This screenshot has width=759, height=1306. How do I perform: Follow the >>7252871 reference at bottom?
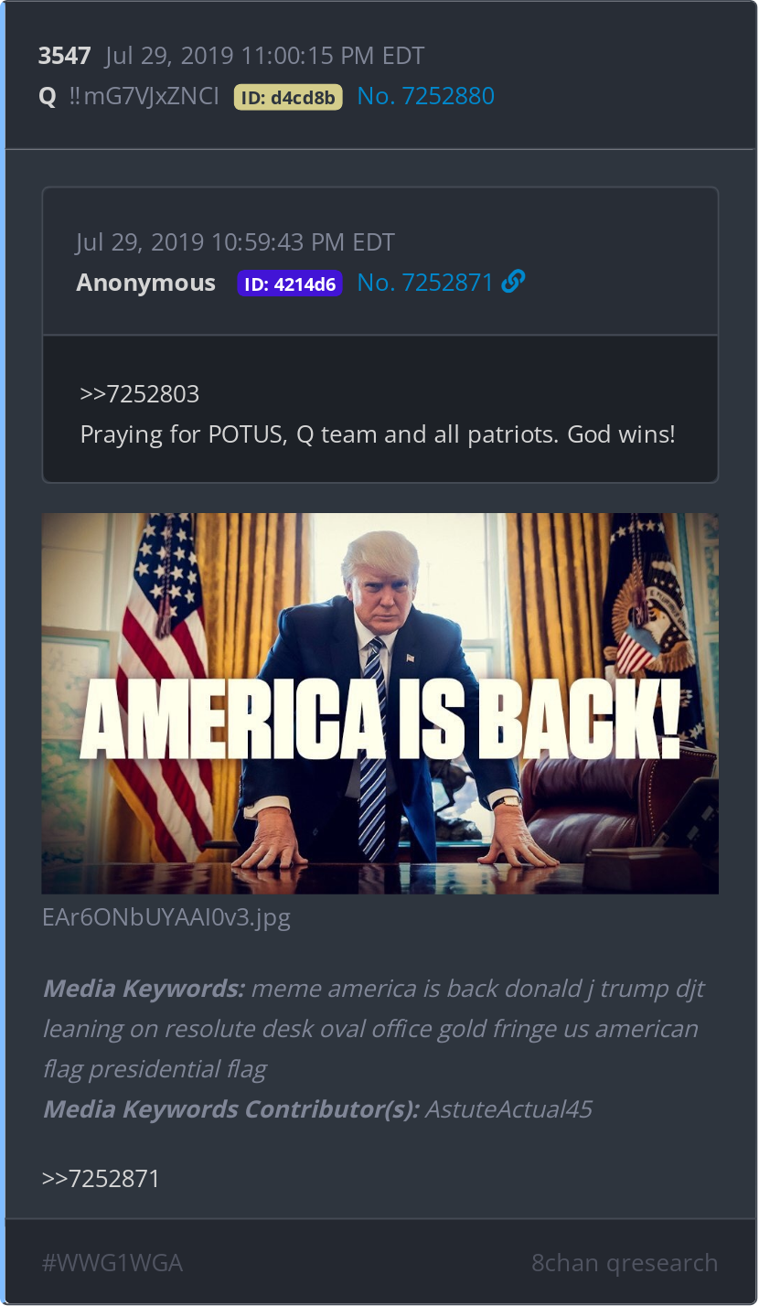[101, 1179]
